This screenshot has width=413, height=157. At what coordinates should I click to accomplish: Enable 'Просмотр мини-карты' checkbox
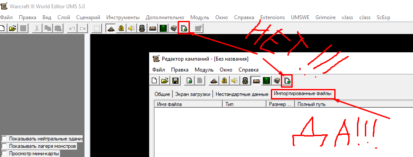[4, 154]
